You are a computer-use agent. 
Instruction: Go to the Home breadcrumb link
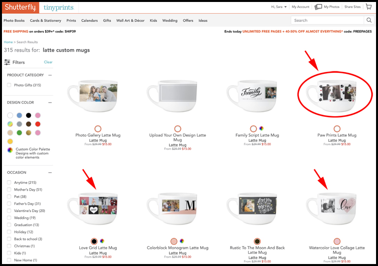[x=8, y=42]
